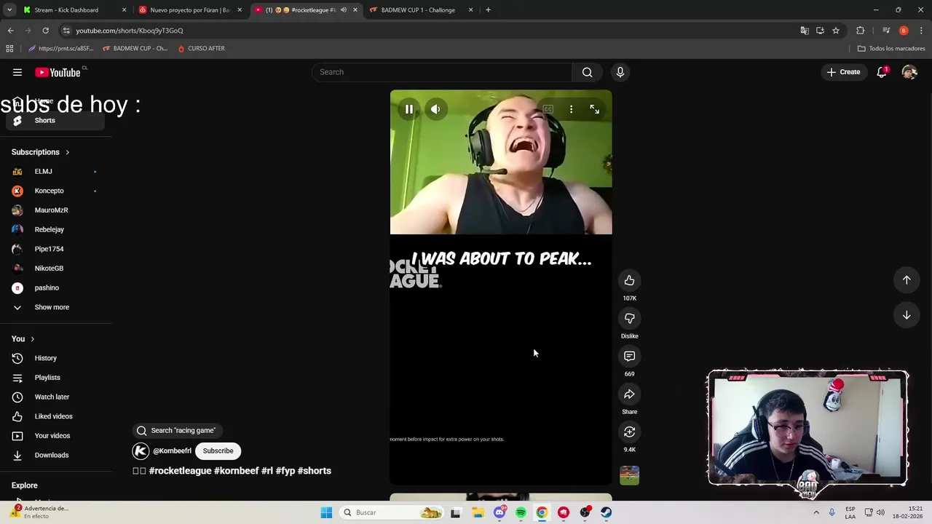Dislike the Short with the thumbs-down icon
This screenshot has height=524, width=932.
[629, 318]
